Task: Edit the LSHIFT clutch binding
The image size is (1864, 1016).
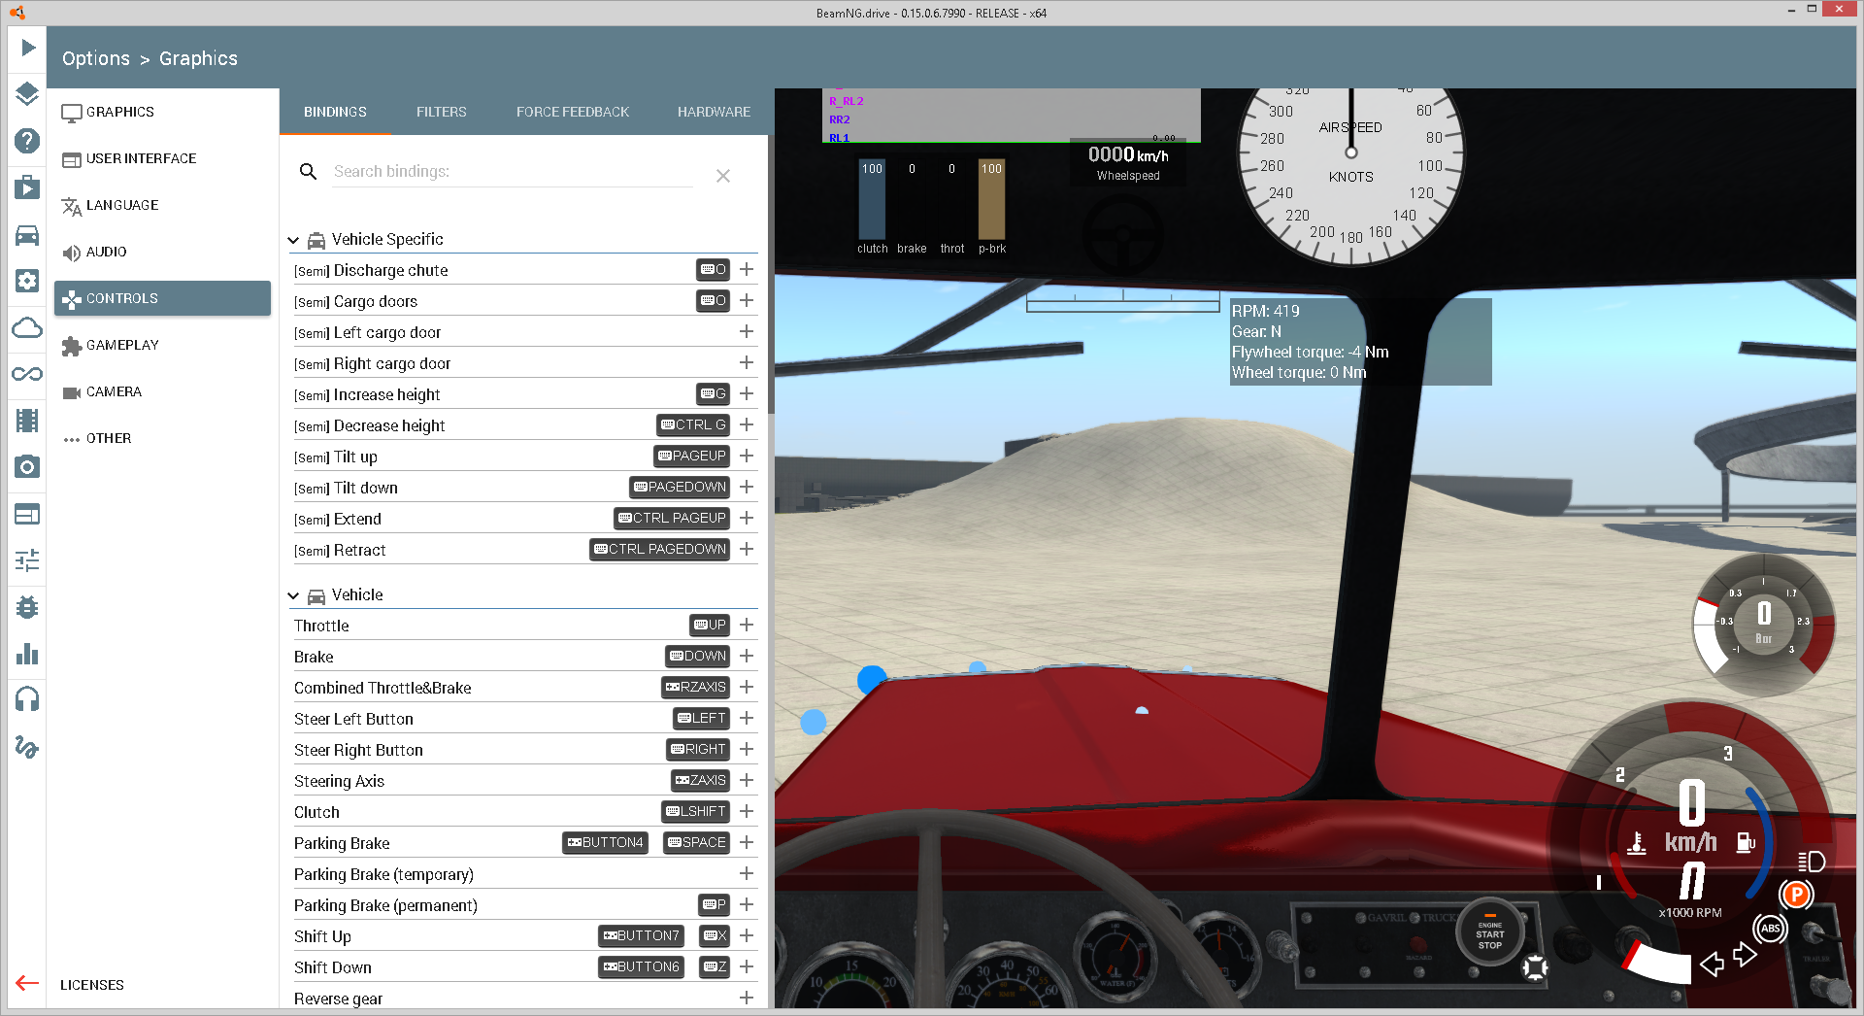Action: coord(695,811)
